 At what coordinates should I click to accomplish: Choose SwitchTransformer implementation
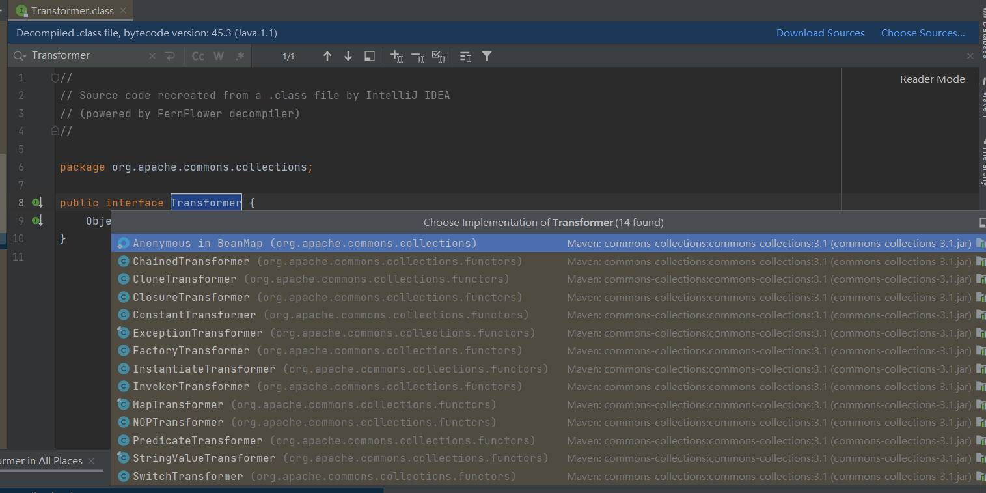(548, 476)
